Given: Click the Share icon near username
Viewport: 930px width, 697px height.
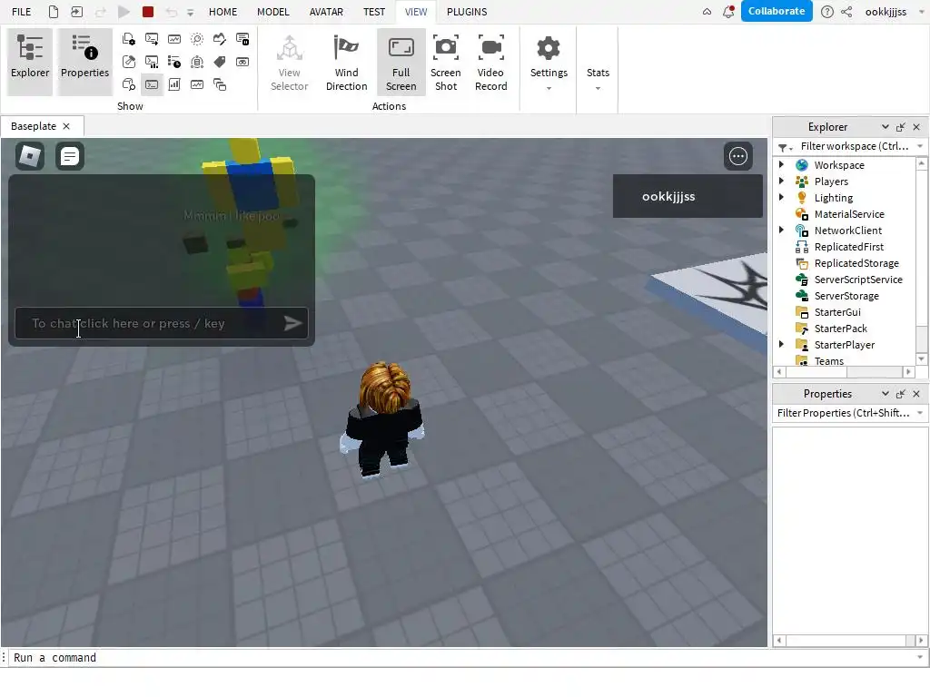Looking at the screenshot, I should (x=847, y=12).
